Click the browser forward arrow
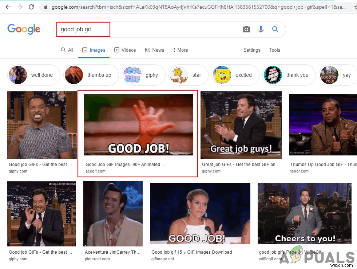The height and width of the screenshot is (269, 357). [x=20, y=7]
